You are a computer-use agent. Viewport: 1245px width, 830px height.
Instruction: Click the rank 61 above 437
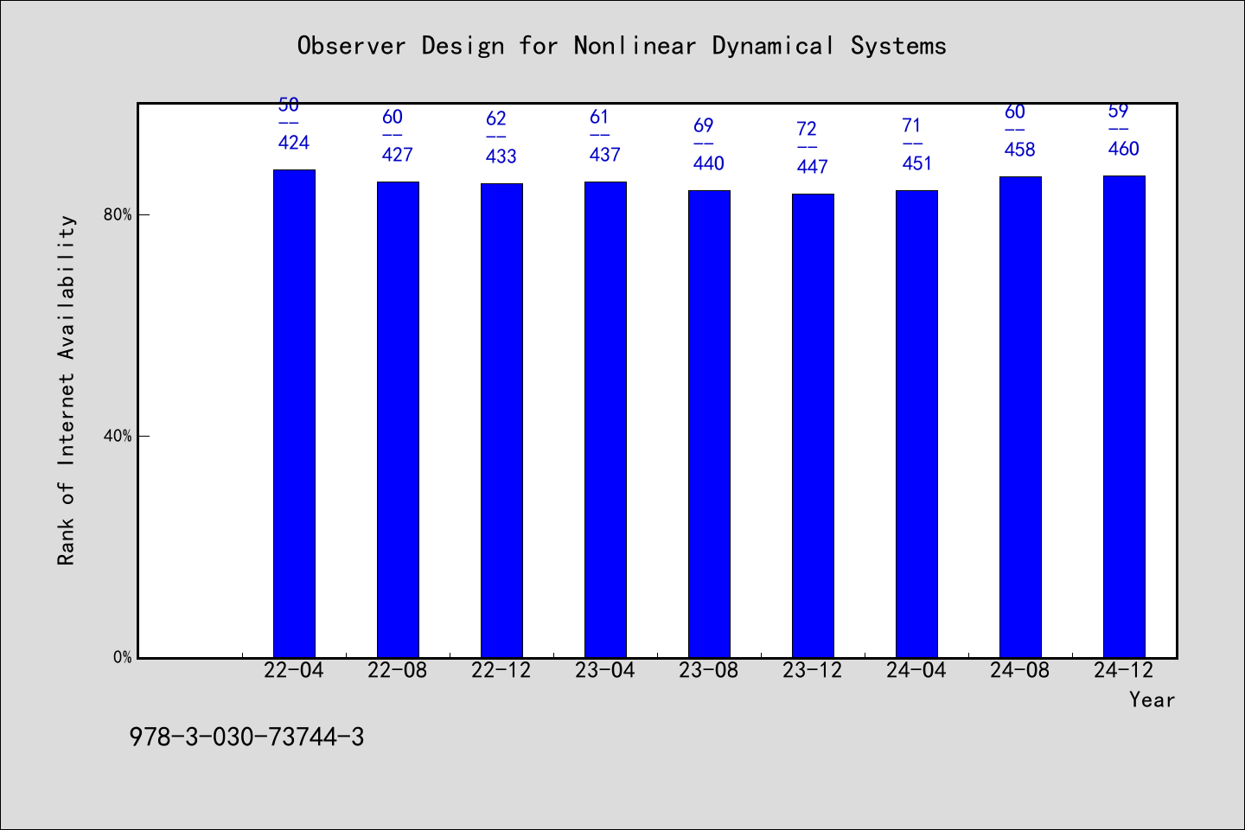[600, 117]
